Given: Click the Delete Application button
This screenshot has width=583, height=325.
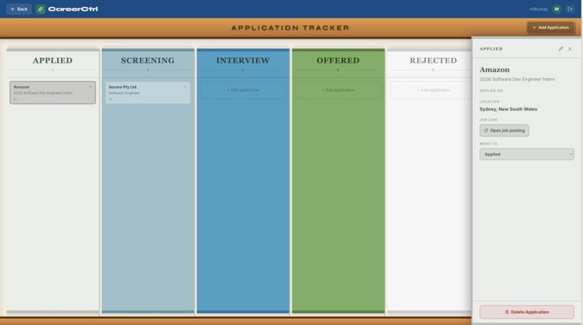Looking at the screenshot, I should (x=527, y=312).
